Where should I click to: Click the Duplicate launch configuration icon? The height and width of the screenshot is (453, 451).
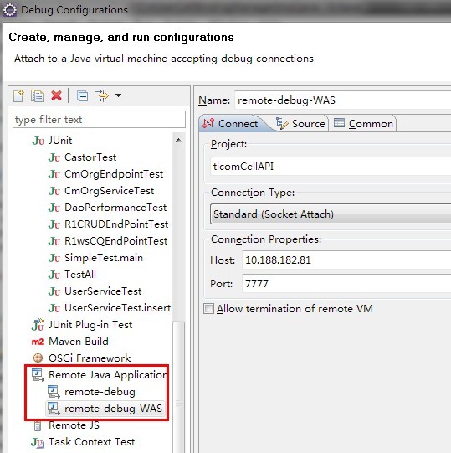(37, 95)
